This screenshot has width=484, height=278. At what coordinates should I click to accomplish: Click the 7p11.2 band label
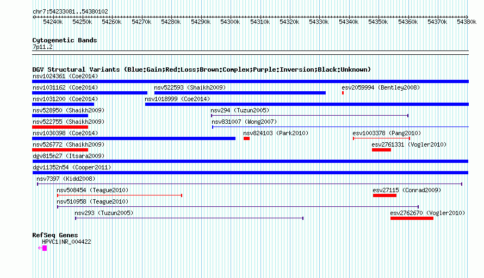[42, 47]
